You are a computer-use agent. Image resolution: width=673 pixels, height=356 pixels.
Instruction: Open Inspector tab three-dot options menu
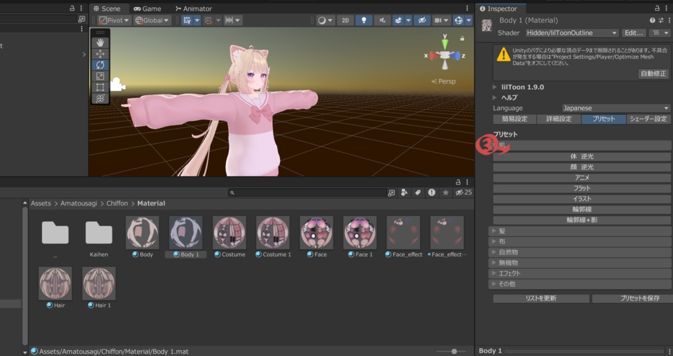tap(666, 8)
